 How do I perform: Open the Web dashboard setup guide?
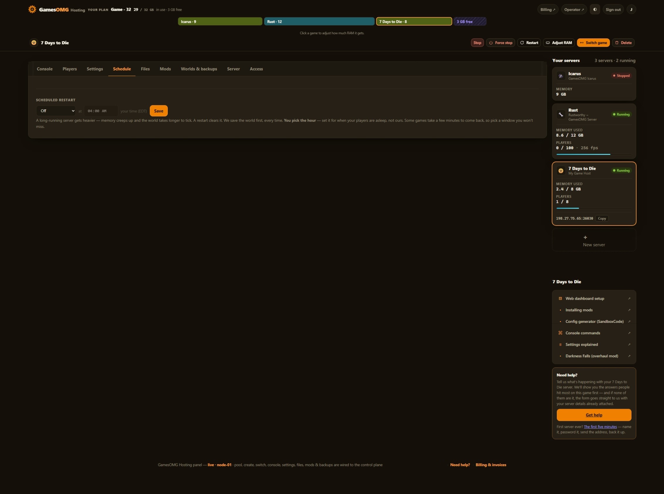pyautogui.click(x=594, y=298)
